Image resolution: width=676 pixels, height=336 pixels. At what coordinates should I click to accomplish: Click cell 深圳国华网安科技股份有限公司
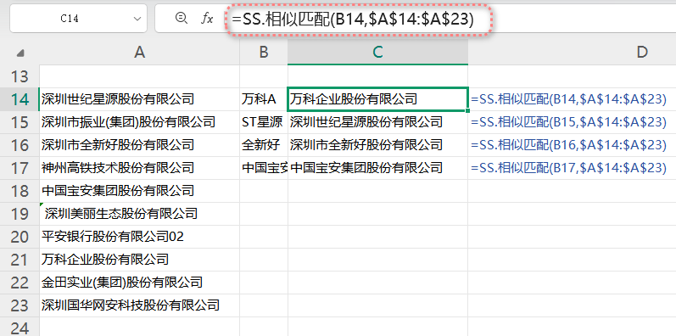(139, 305)
